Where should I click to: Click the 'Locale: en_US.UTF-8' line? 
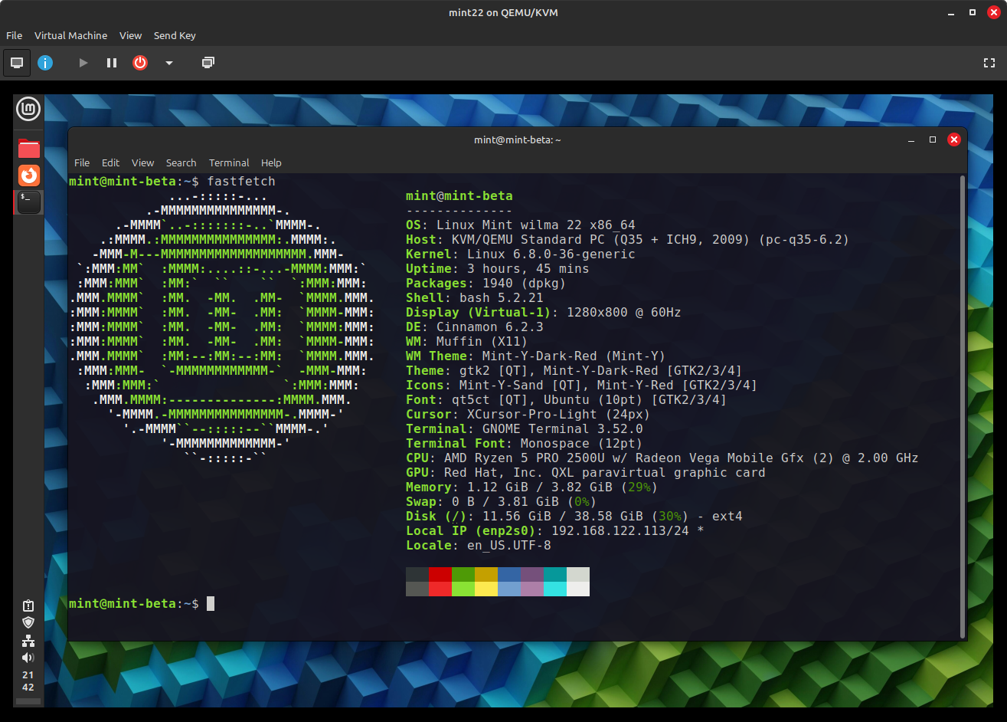(479, 546)
